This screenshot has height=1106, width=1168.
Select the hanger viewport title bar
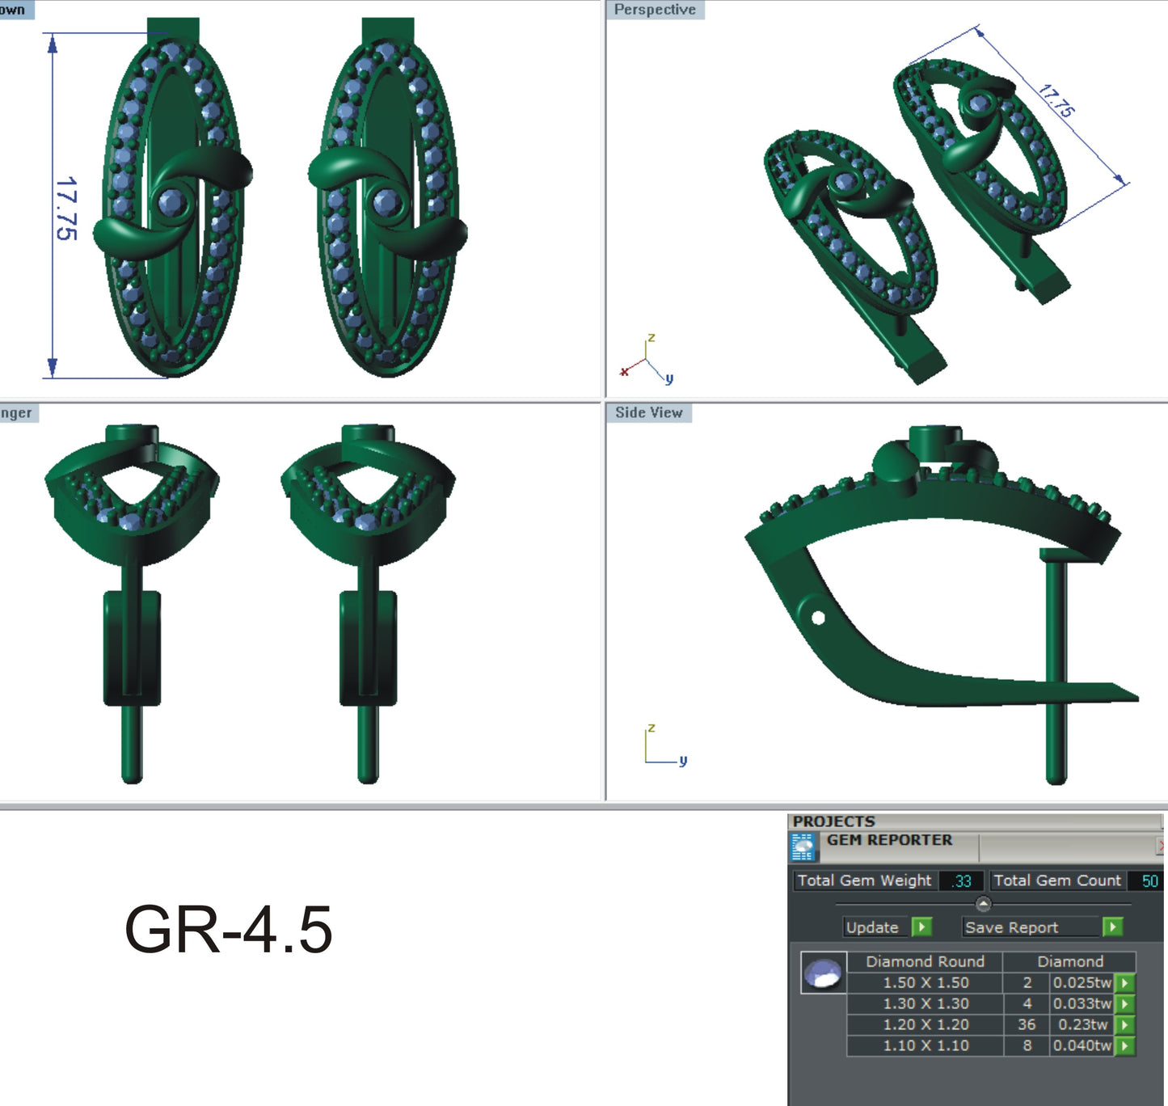[15, 412]
